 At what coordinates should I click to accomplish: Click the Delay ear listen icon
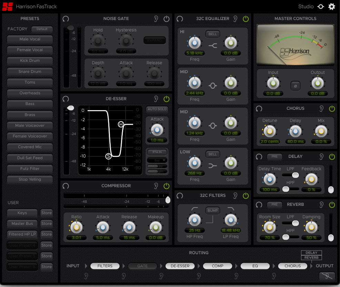pyautogui.click(x=321, y=156)
